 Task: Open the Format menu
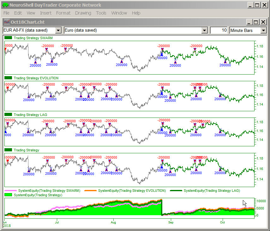pos(63,13)
